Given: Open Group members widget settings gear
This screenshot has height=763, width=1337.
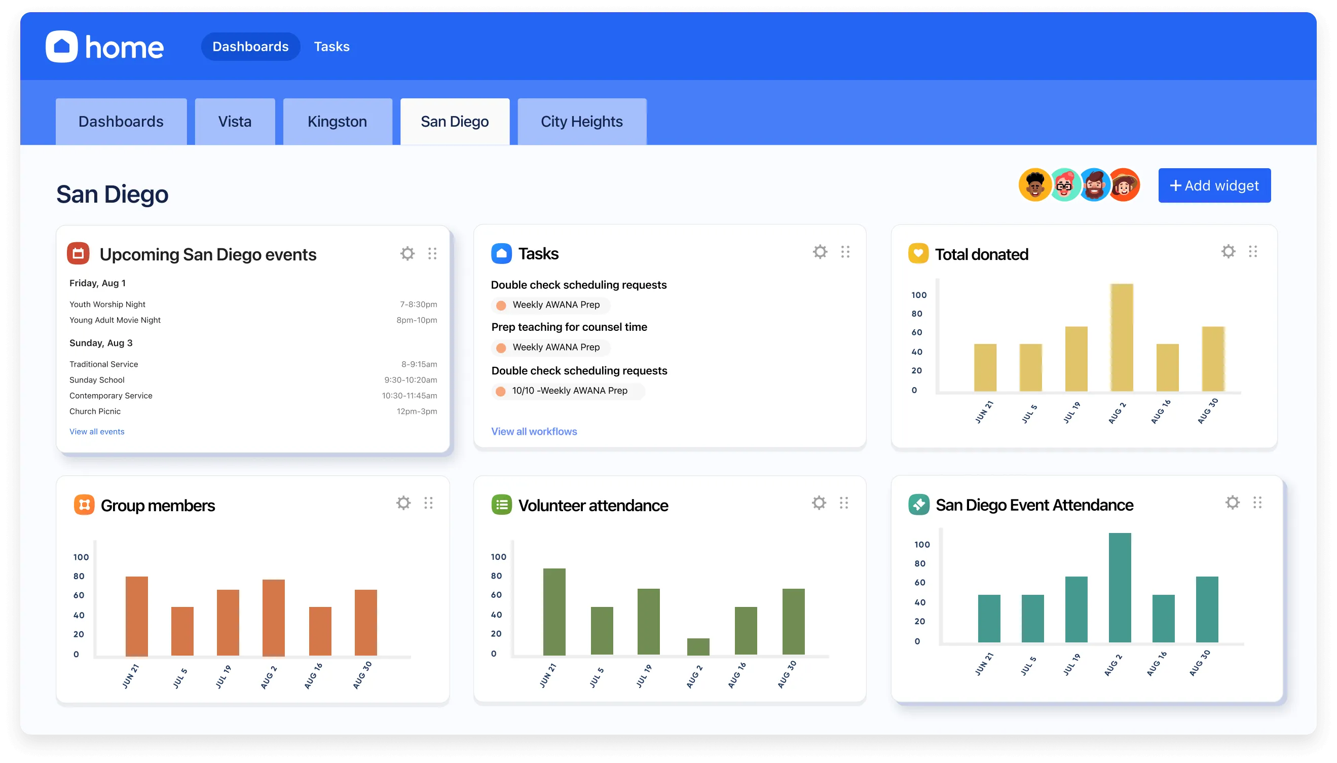Looking at the screenshot, I should pos(403,503).
